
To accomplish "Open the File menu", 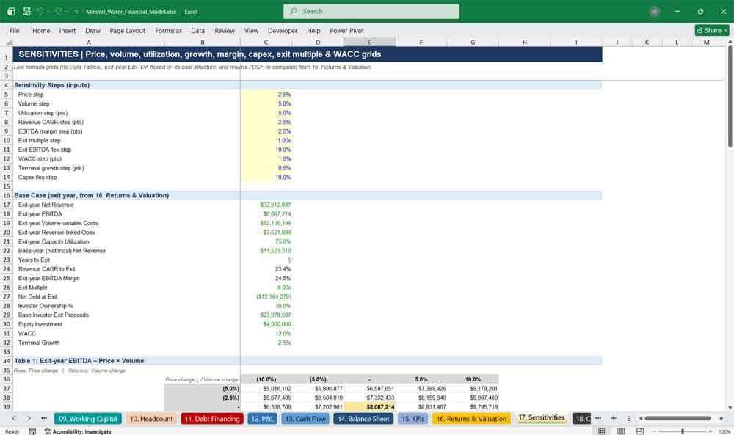I will (15, 30).
